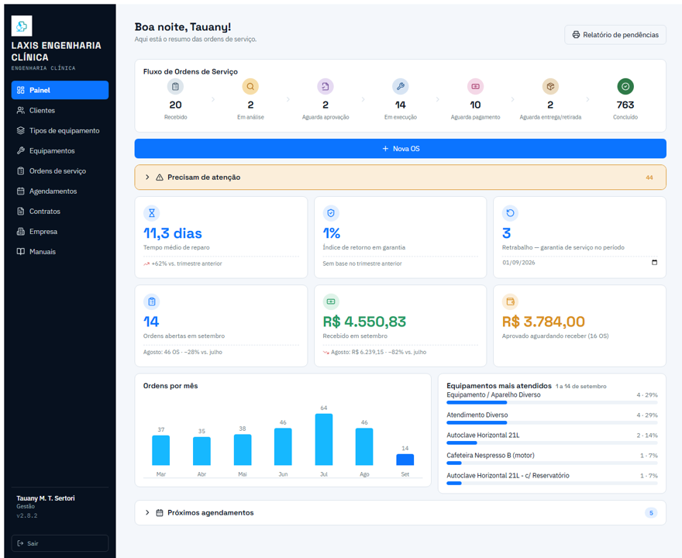Go to Clientes in the sidebar
This screenshot has height=558, width=682.
click(60, 111)
